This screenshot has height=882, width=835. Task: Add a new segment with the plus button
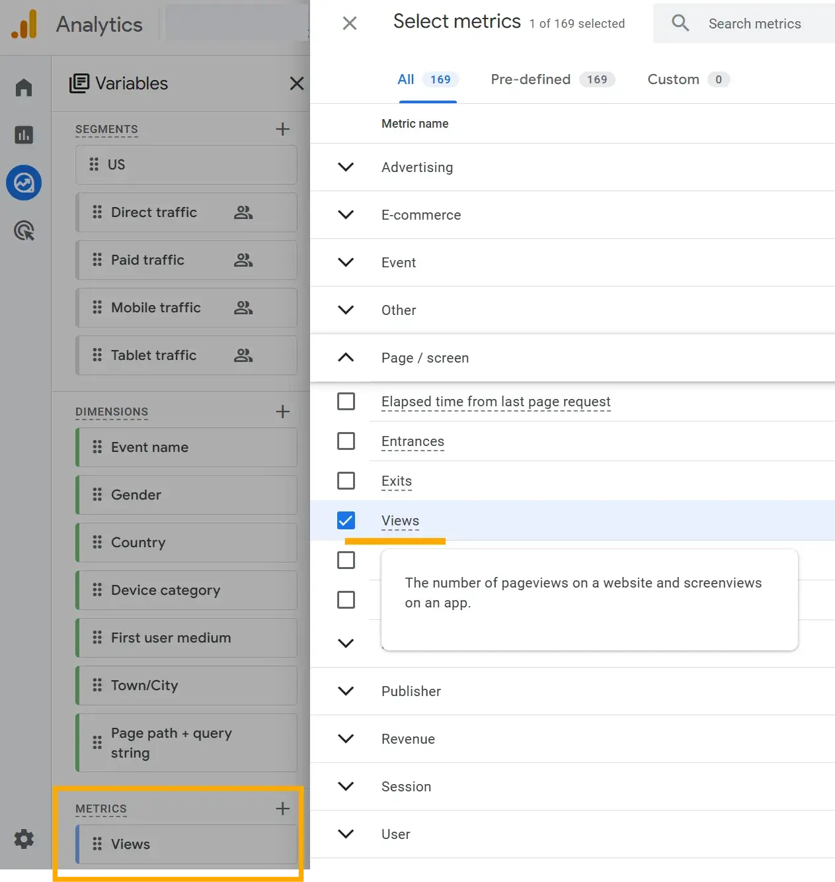282,128
